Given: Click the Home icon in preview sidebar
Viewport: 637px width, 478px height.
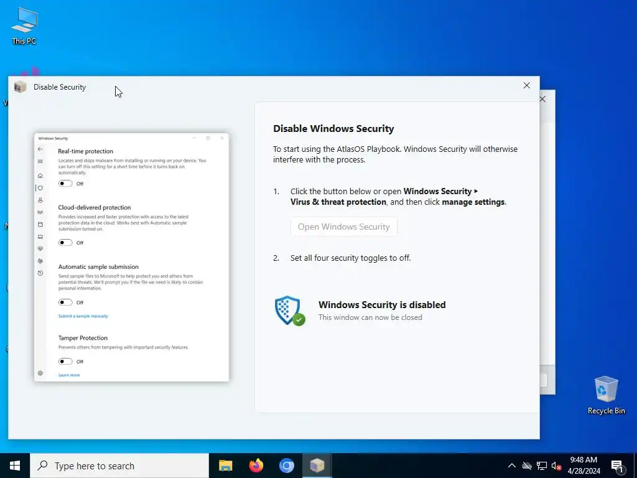Looking at the screenshot, I should (x=40, y=176).
